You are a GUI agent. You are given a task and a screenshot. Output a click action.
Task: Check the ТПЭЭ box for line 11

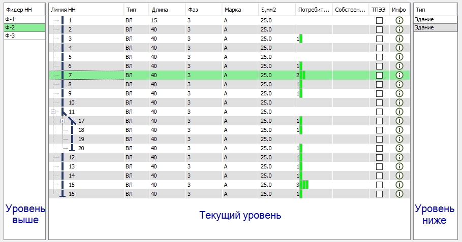coord(380,112)
